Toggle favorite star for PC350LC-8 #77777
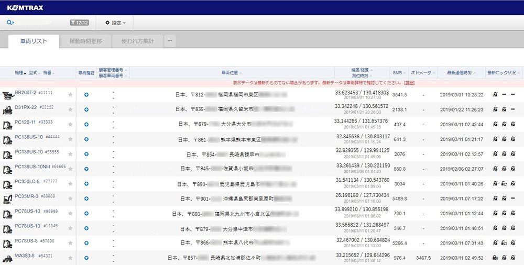The width and height of the screenshot is (524, 265). 70,184
